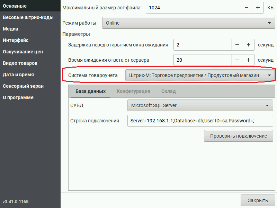Increase the maximum log file size

coord(258,8)
